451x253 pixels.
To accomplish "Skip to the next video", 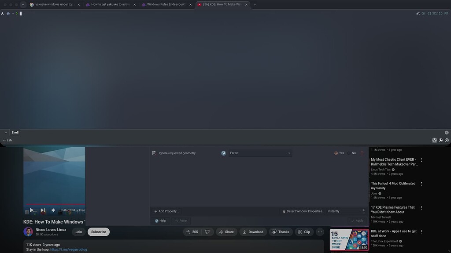I will 43,210.
